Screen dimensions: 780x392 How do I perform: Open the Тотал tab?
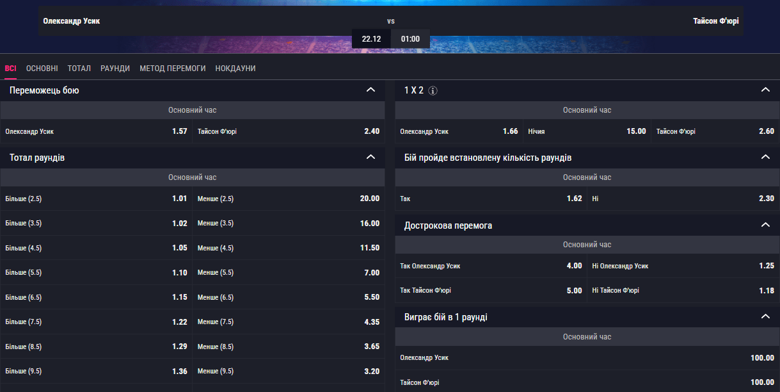[79, 69]
